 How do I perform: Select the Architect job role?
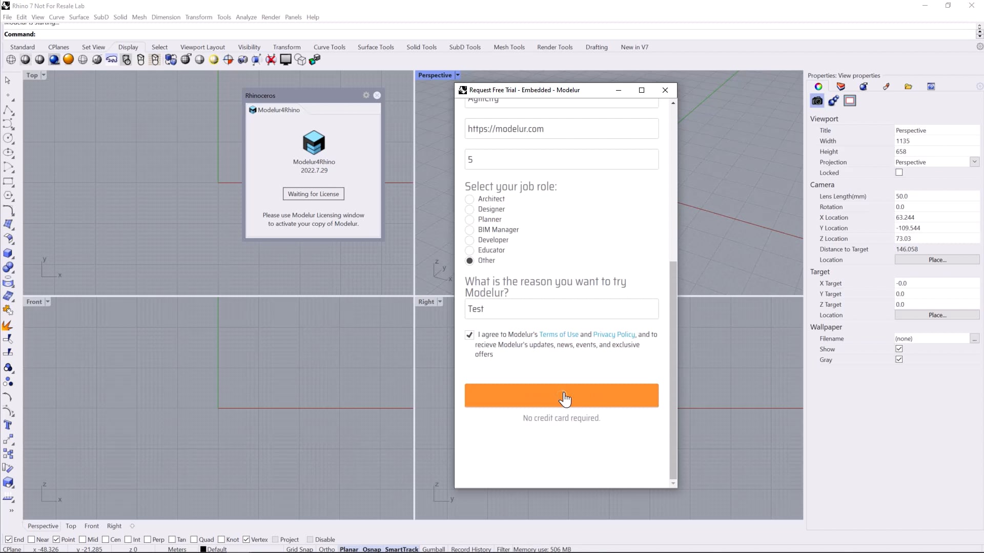pos(469,199)
